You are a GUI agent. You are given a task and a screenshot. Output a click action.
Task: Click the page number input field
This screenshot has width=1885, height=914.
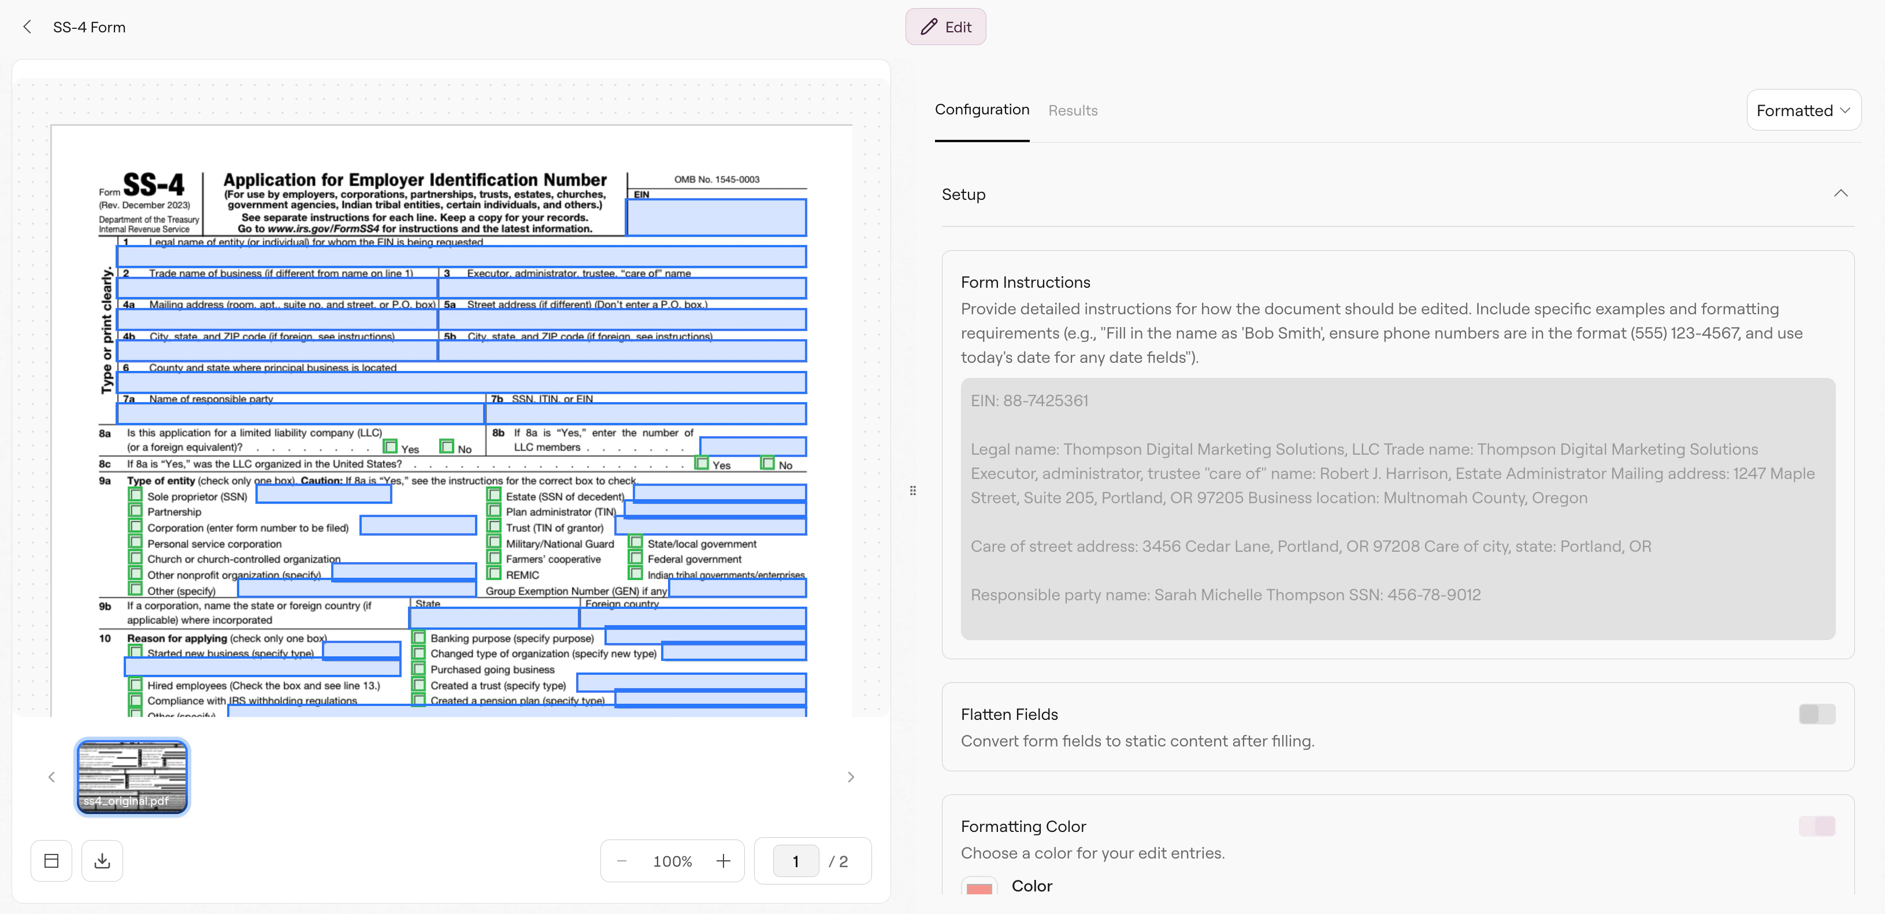pos(795,861)
